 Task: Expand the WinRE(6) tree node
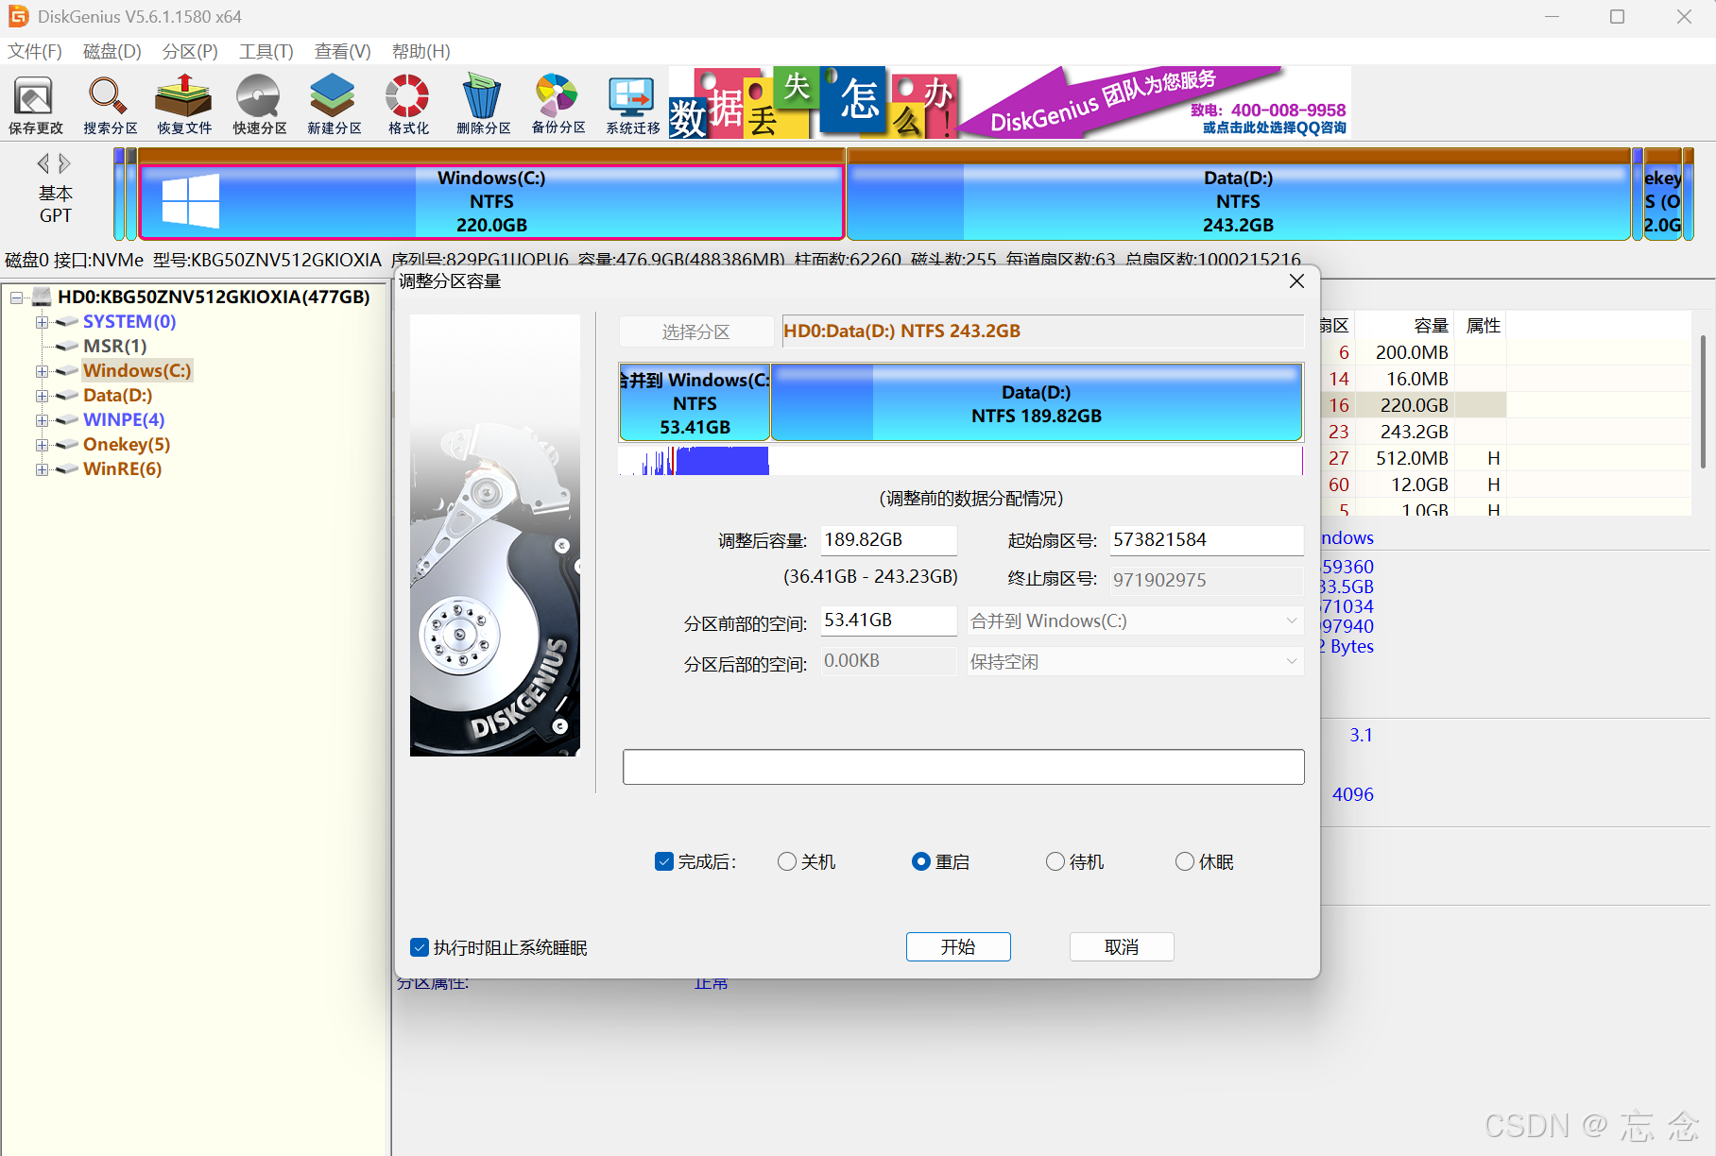tap(42, 469)
